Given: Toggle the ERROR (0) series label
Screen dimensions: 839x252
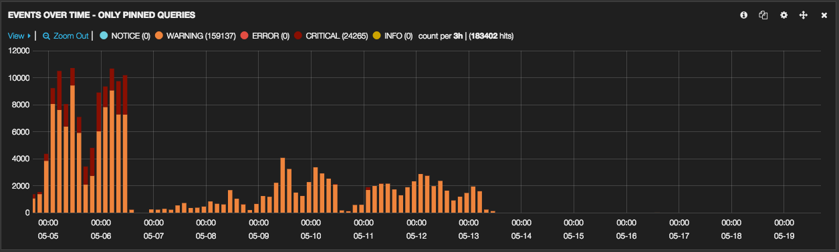Looking at the screenshot, I should click(x=270, y=36).
